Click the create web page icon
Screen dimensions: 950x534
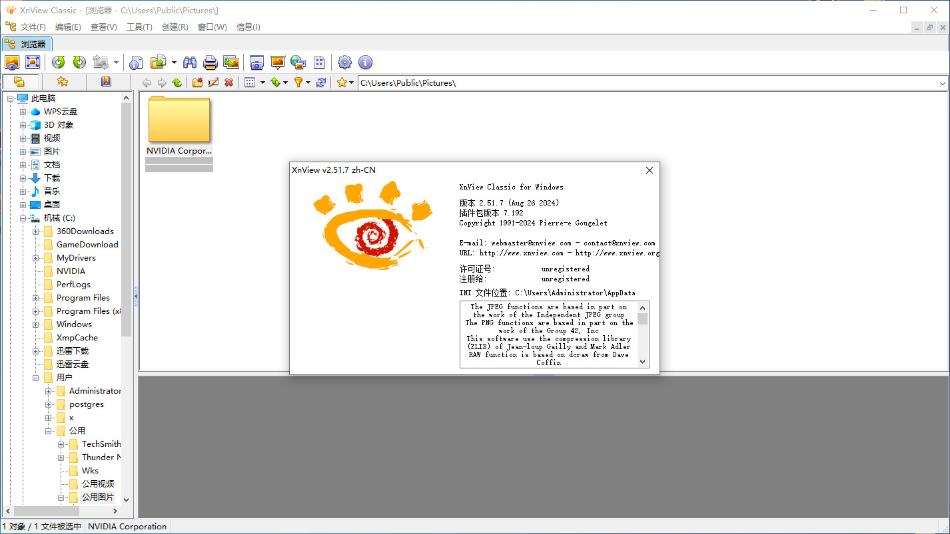[298, 63]
